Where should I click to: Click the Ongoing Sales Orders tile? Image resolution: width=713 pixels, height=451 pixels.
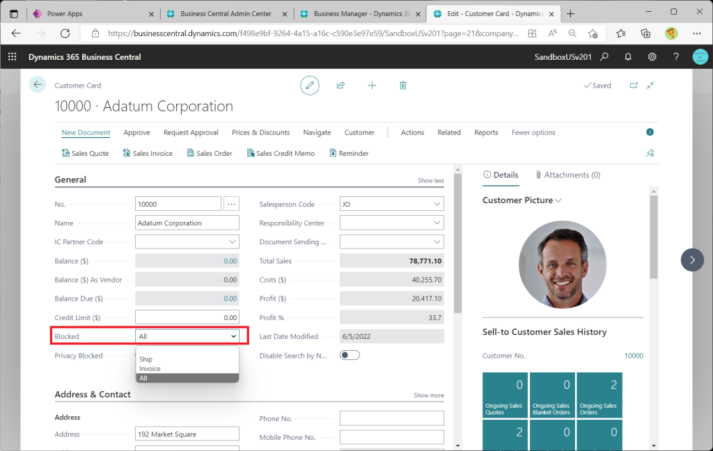600,395
